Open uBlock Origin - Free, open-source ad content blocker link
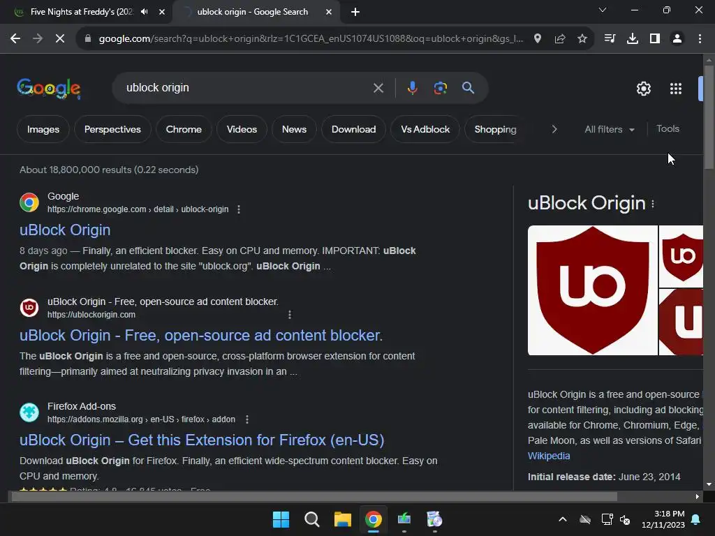715x536 pixels. click(201, 336)
